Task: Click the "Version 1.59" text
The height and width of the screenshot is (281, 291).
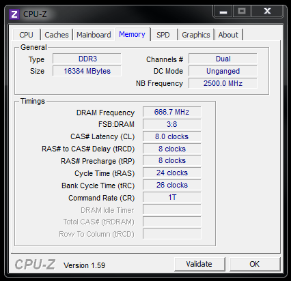Action: (85, 265)
